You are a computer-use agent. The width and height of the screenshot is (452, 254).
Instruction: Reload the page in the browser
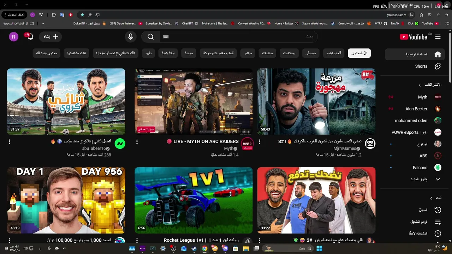430,15
